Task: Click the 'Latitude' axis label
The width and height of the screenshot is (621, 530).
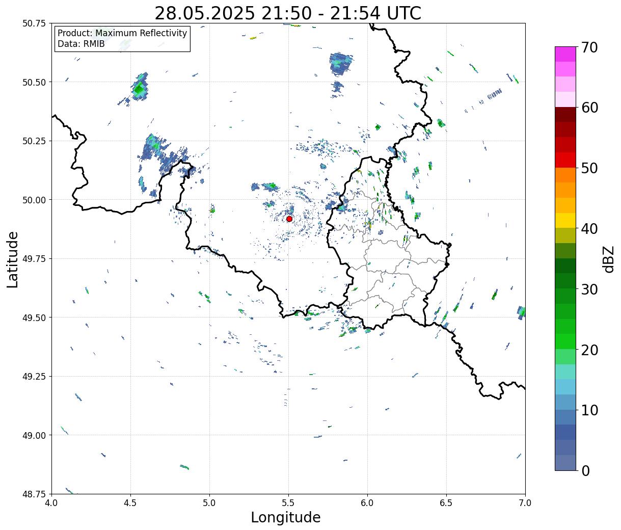Action: pos(13,259)
